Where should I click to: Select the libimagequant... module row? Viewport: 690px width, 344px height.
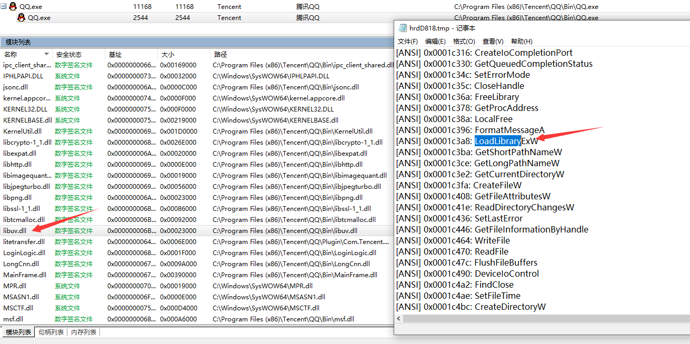coord(197,176)
